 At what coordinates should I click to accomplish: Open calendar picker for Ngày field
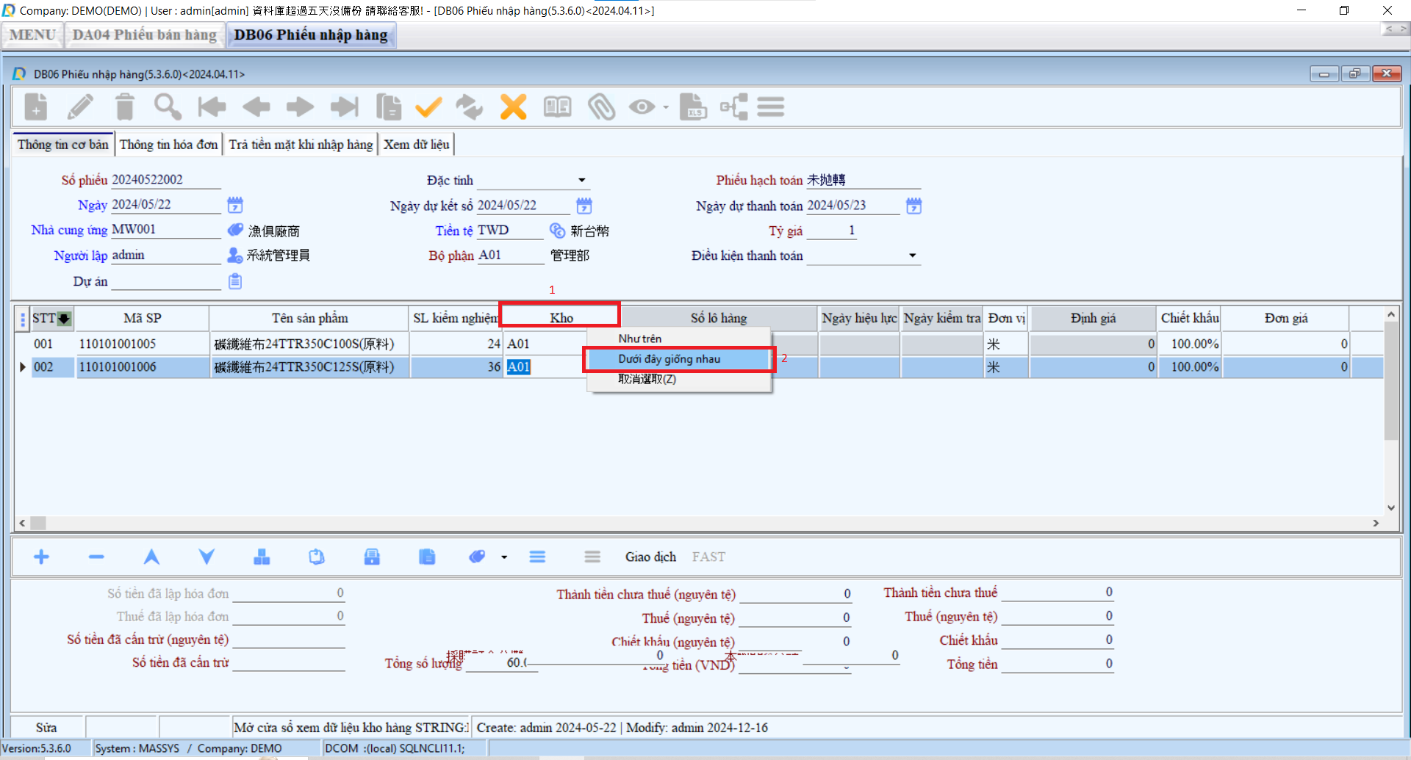[x=235, y=205]
